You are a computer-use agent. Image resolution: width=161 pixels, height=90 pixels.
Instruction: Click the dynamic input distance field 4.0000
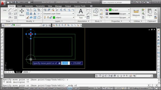pos(65,63)
